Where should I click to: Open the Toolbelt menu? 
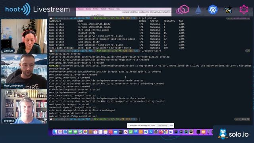click(104, 9)
